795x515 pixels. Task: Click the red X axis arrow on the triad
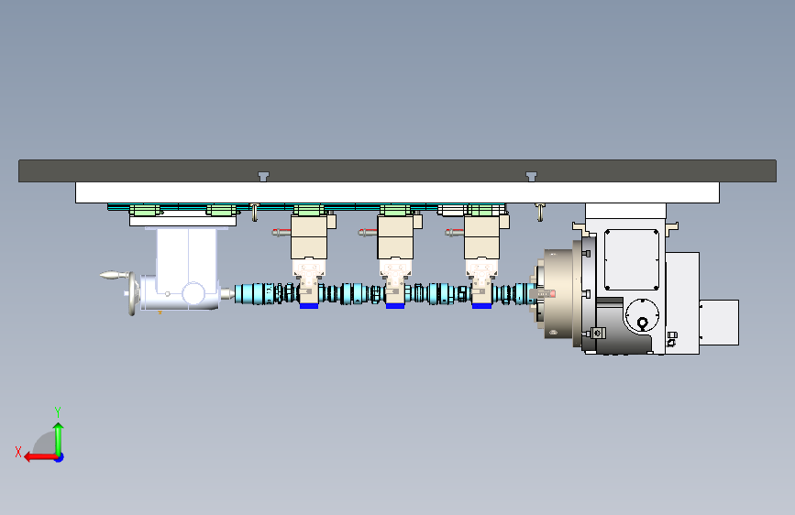pyautogui.click(x=39, y=457)
